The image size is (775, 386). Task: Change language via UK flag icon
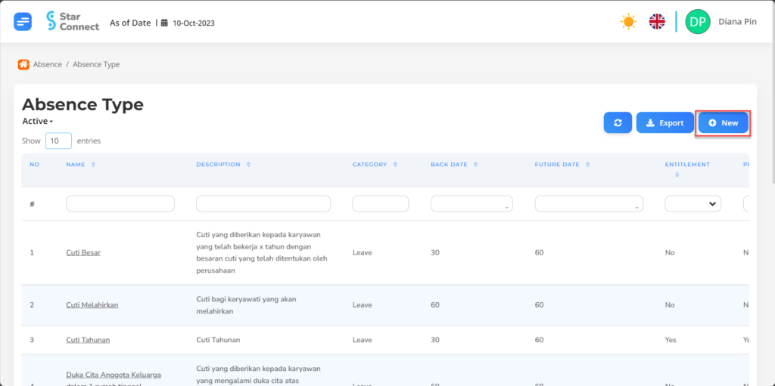pos(657,22)
